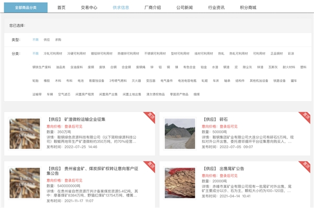Pick the 闲置土地出售 category
The height and width of the screenshot is (208, 314).
[132, 94]
